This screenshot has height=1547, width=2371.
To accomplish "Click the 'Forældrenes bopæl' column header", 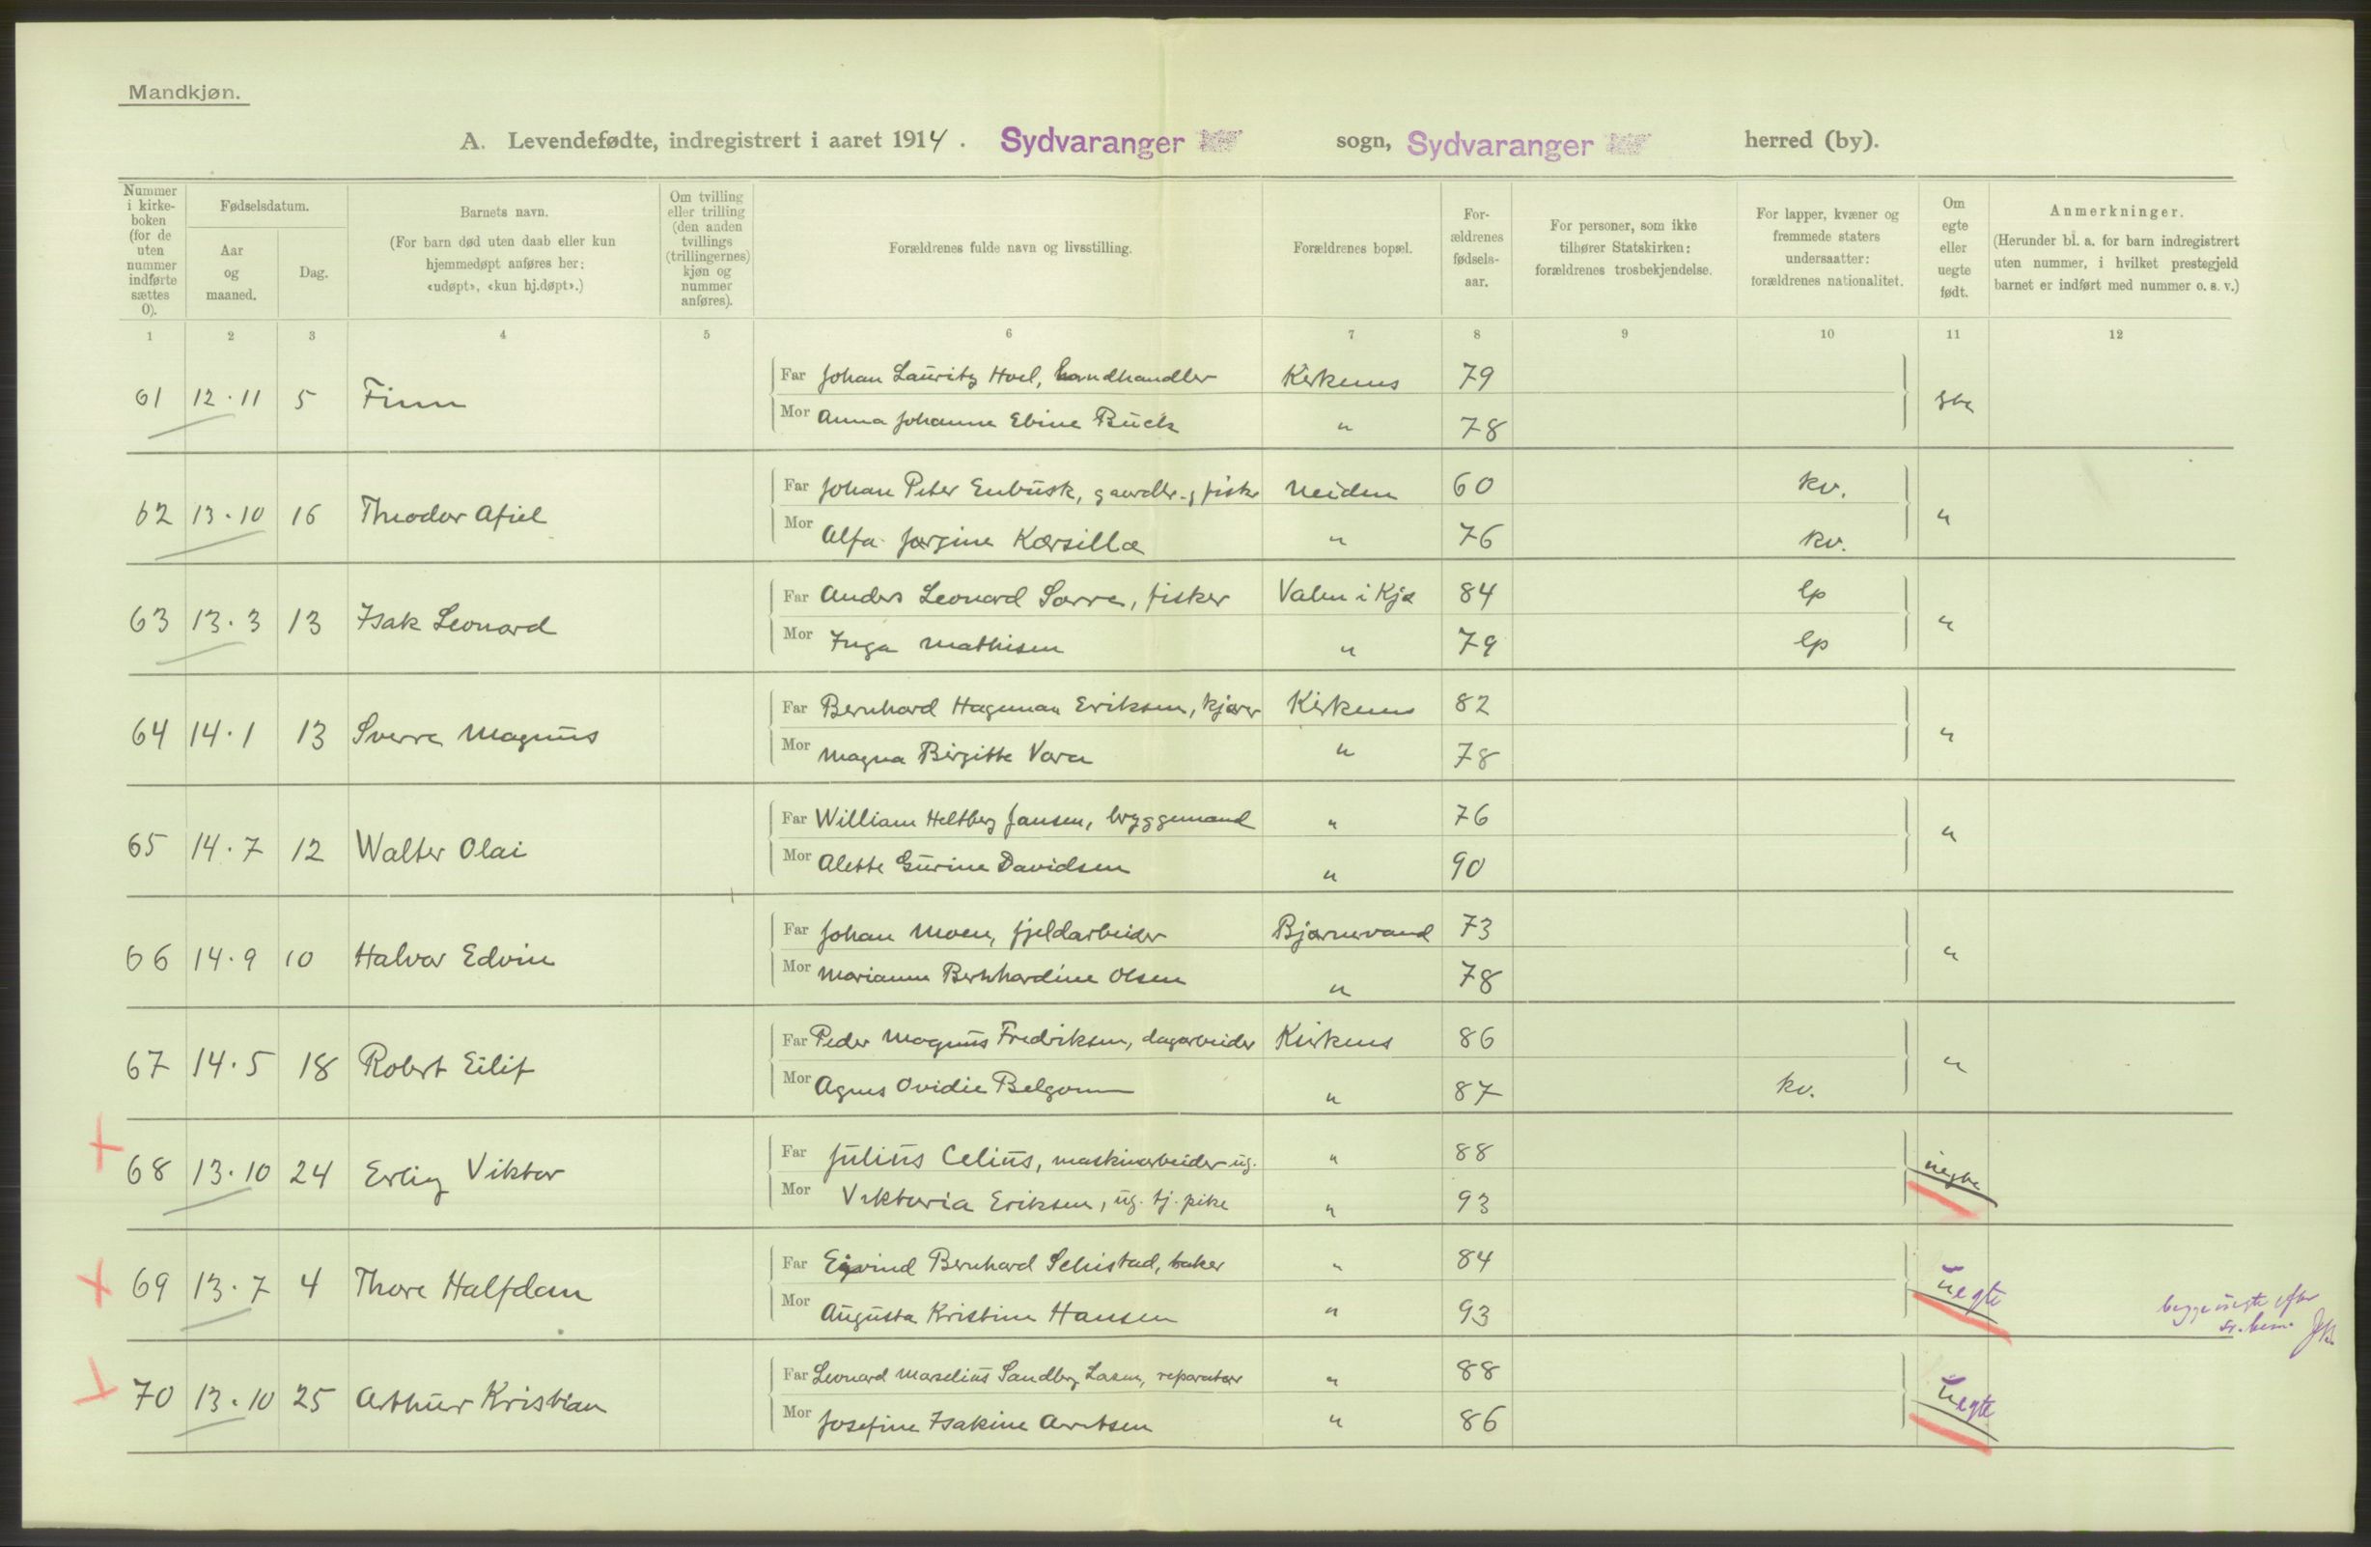I will click(x=1351, y=249).
